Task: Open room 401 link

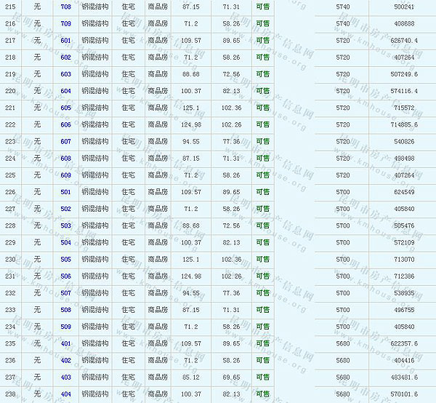Action: tap(65, 343)
